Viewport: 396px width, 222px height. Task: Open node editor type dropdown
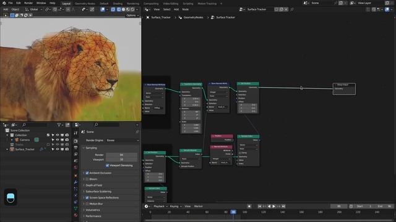pyautogui.click(x=147, y=9)
